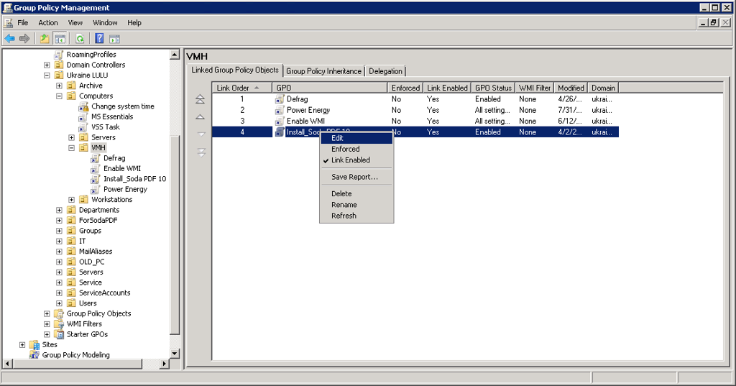Sort by the WMI Filter column header
The width and height of the screenshot is (736, 386).
click(x=535, y=88)
